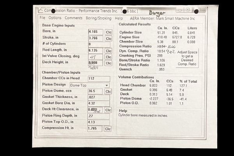The width and height of the screenshot is (234, 156).
Task: Maximize the Compression Ratio window
Action: 188,10
